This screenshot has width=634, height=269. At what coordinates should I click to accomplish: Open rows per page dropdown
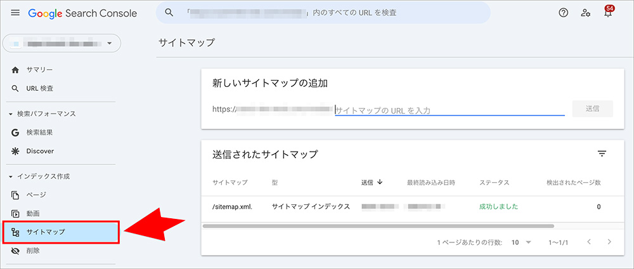(x=521, y=242)
